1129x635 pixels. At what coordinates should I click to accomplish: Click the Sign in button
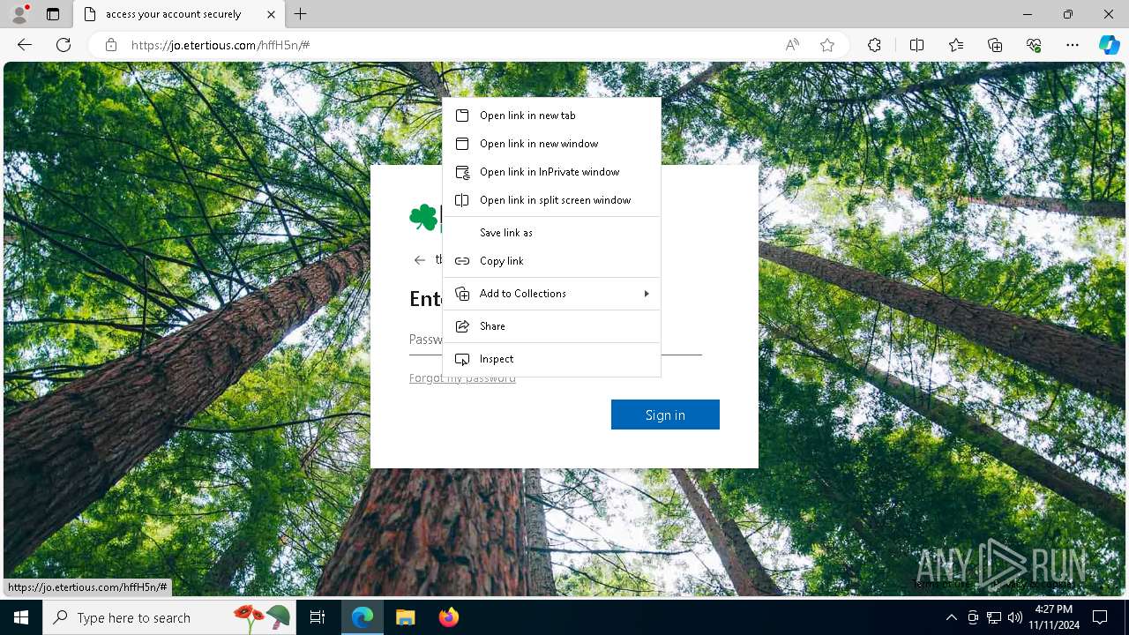pyautogui.click(x=665, y=415)
